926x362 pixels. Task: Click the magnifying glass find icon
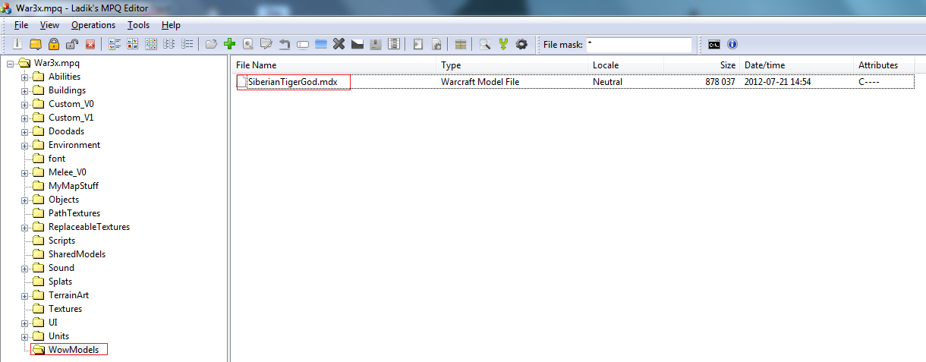(x=484, y=45)
